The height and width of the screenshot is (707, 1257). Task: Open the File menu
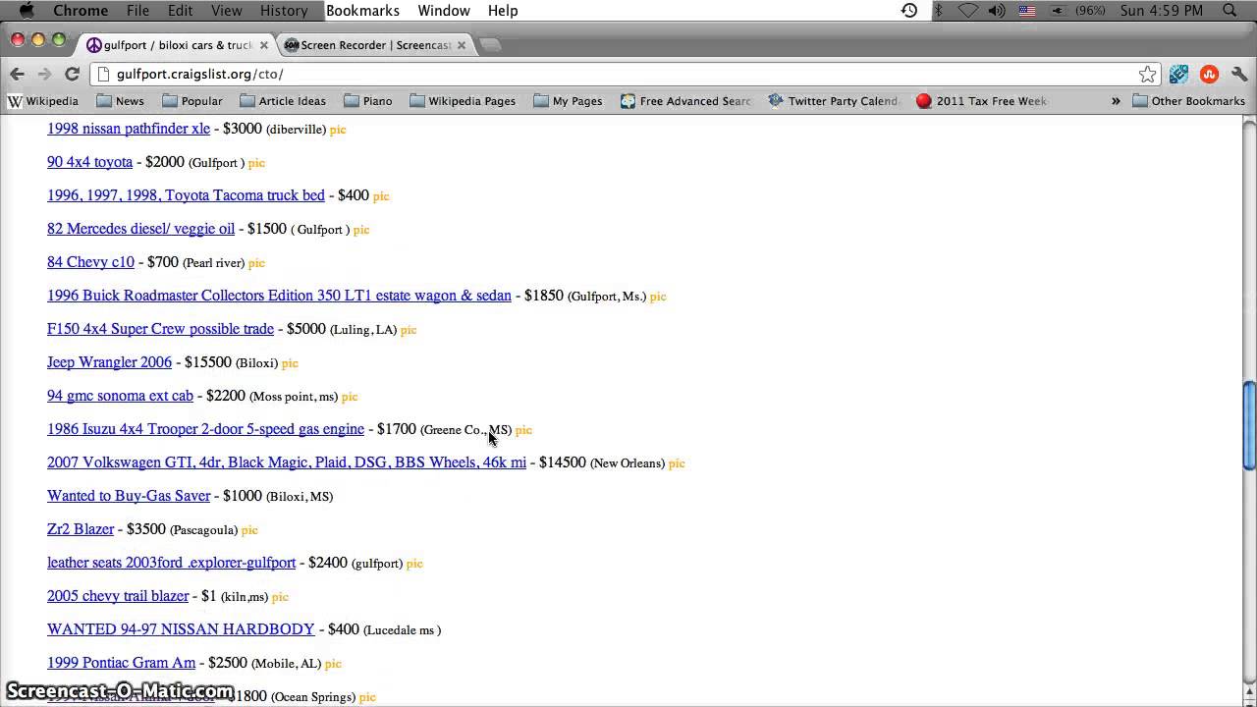tap(137, 11)
